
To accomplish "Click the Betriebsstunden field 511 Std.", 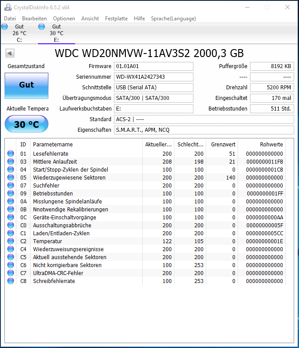I will 272,109.
